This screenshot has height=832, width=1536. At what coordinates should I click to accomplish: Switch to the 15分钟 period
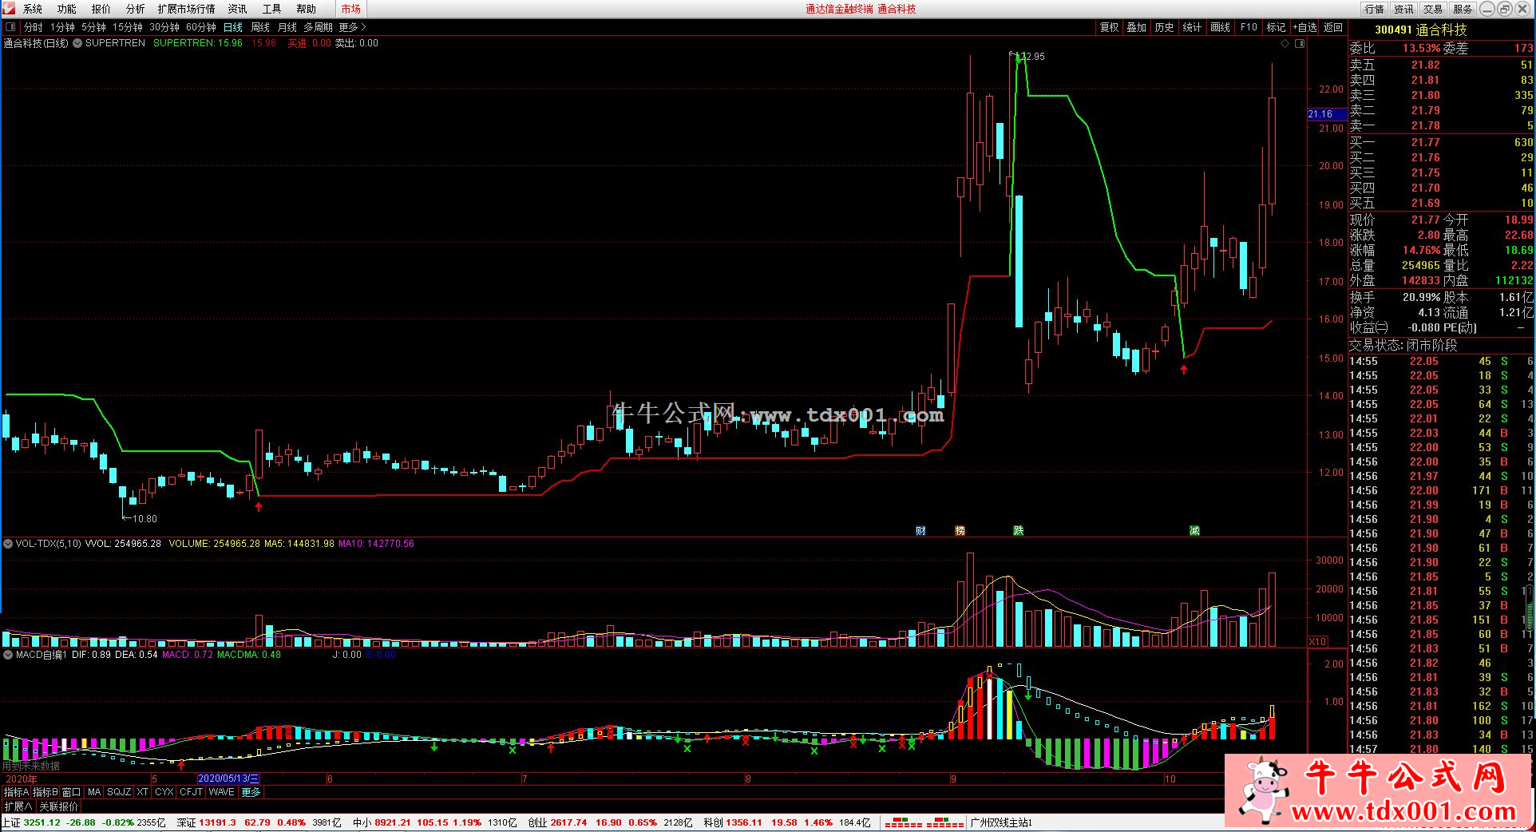128,27
